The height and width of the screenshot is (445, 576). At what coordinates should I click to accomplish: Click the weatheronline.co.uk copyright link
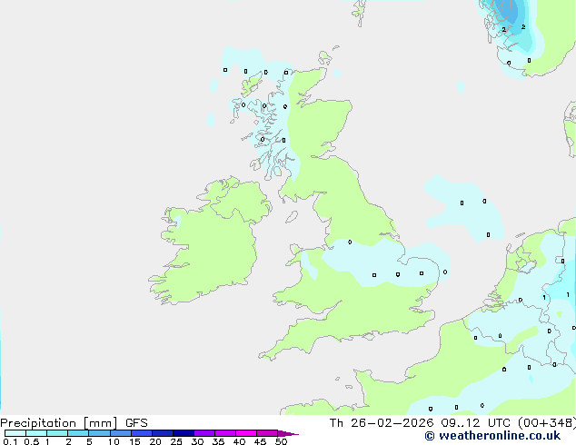(492, 436)
